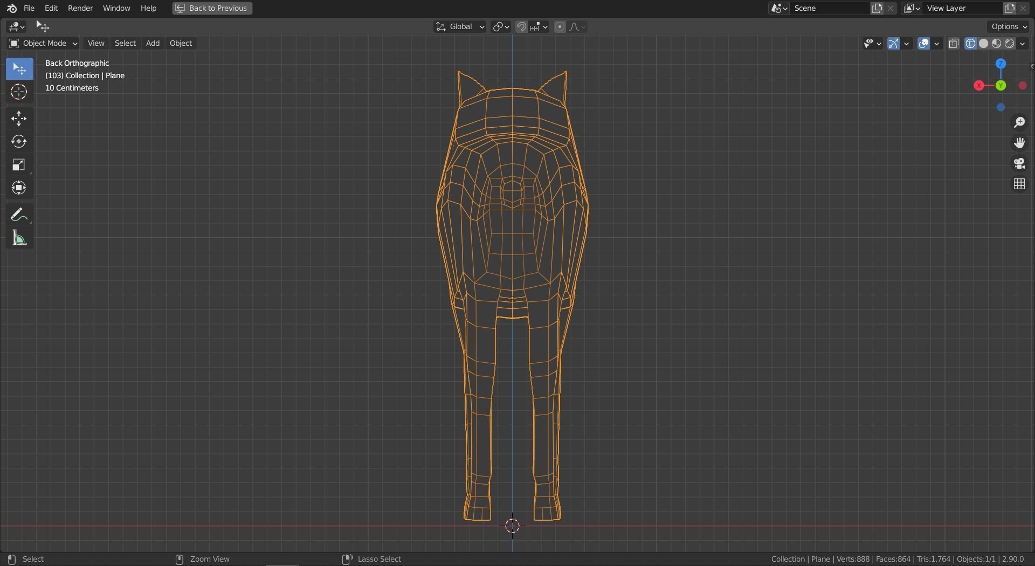Open the snapping options dropdown
The height and width of the screenshot is (566, 1035).
point(539,27)
